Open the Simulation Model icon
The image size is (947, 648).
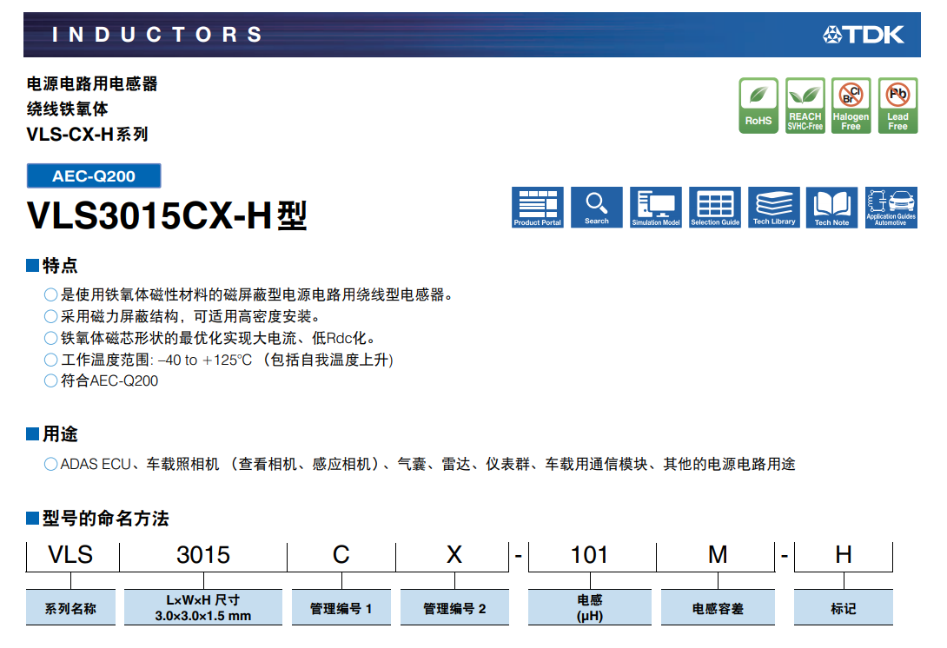pos(656,208)
